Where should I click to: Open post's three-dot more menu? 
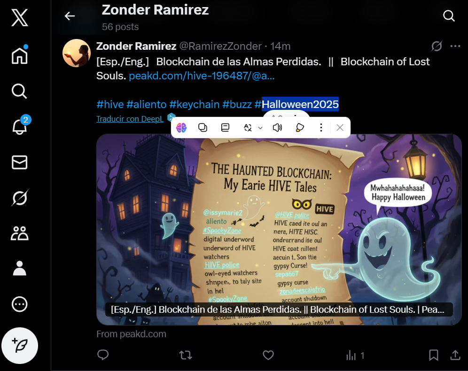(x=455, y=46)
